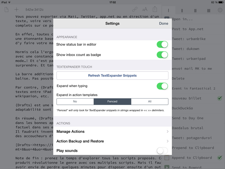
Task: Open Action Backup and Restore chevron
Action: pos(167,141)
